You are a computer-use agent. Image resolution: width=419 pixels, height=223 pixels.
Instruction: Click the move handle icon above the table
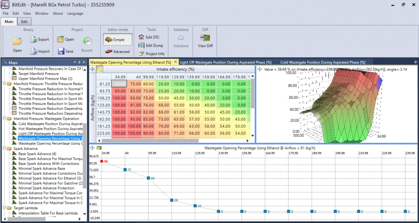pos(92,69)
